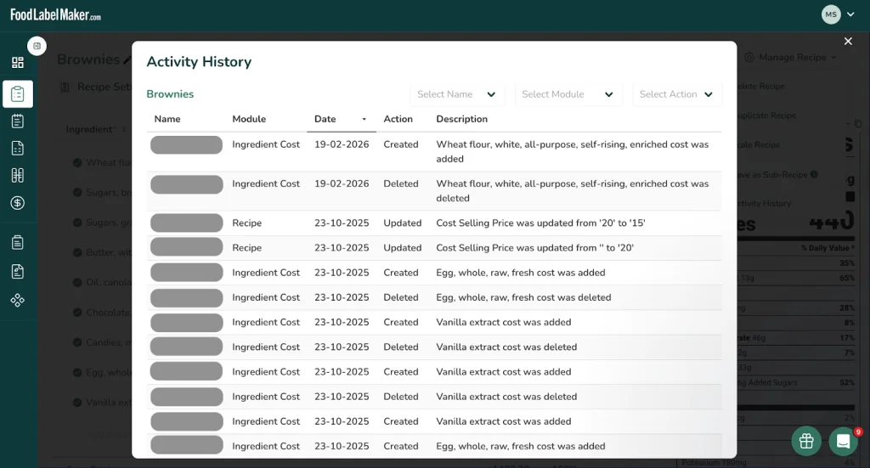The image size is (870, 468).
Task: Expand the account chevron beside MS avatar
Action: [850, 14]
